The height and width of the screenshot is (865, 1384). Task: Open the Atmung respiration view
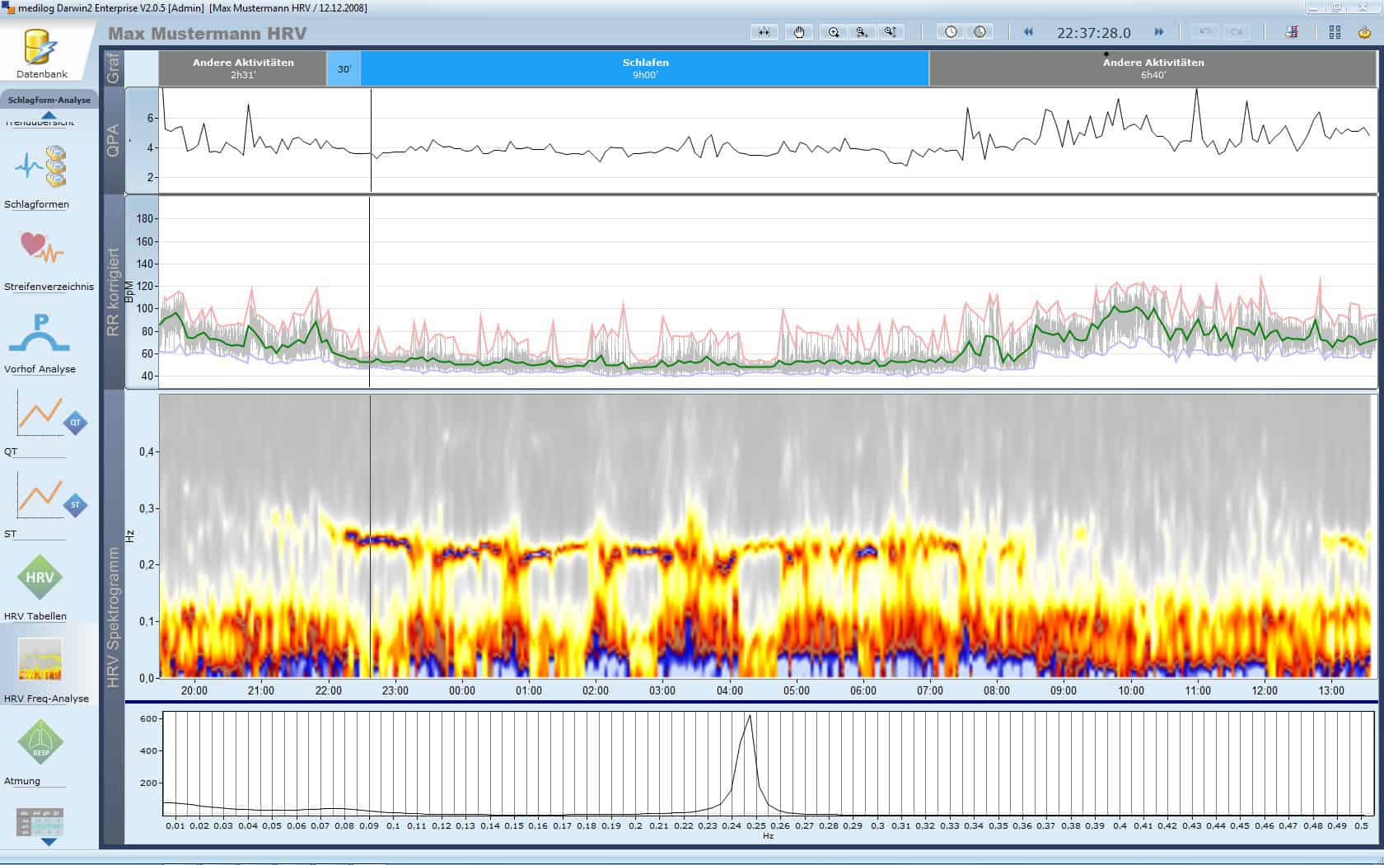[40, 743]
